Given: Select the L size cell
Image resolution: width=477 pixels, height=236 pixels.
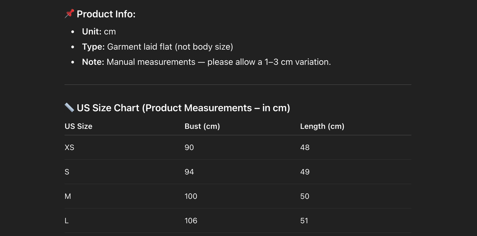Looking at the screenshot, I should [x=67, y=221].
